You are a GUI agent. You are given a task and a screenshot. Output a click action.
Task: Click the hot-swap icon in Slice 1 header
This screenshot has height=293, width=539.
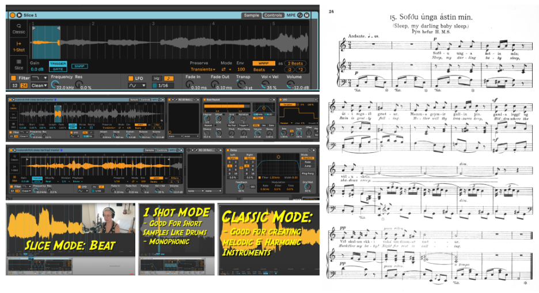tap(300, 15)
